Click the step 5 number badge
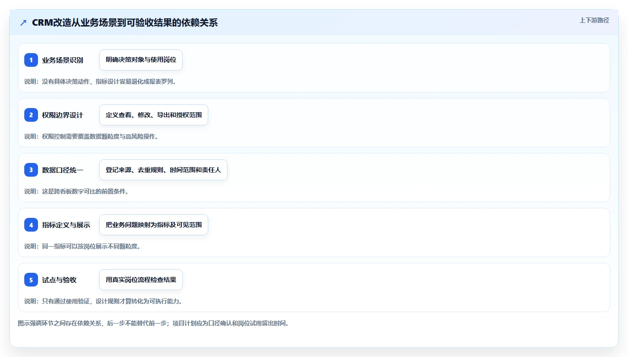The image size is (628, 357). (x=31, y=280)
